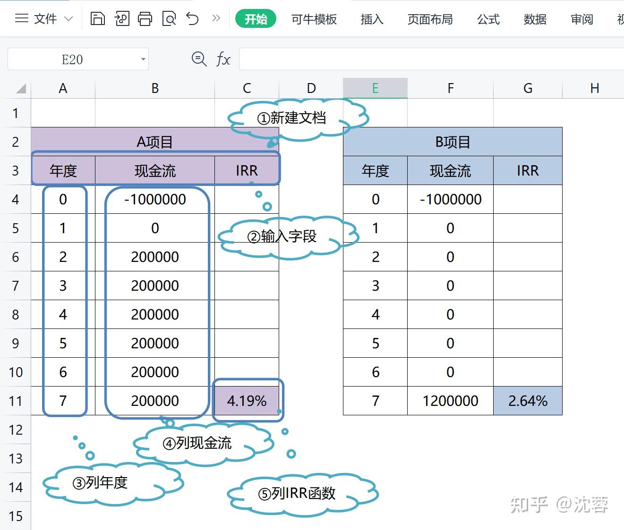Expand the toolbar overflow chevron
Viewport: 624px width, 530px height.
pos(216,18)
